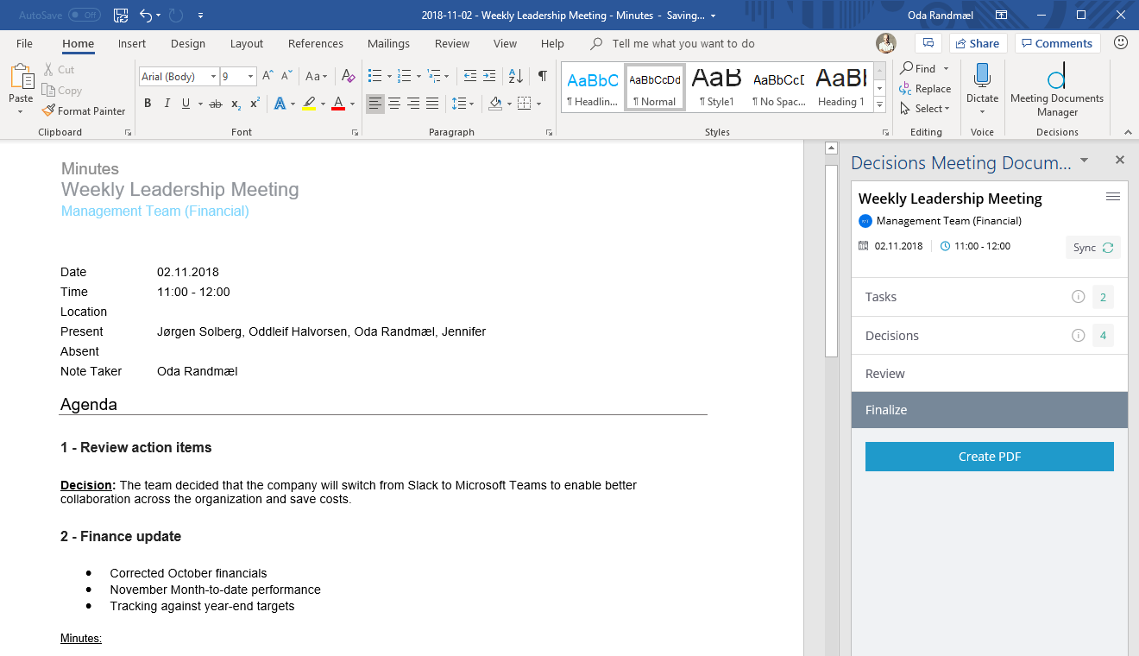Click the Create PDF button
The height and width of the screenshot is (656, 1139).
[x=989, y=456]
